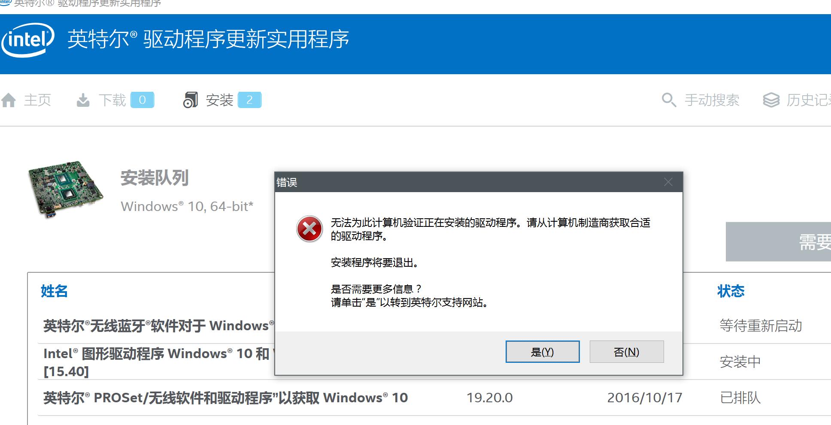This screenshot has height=425, width=831.
Task: Click the 姓名 column header
Action: (x=54, y=291)
